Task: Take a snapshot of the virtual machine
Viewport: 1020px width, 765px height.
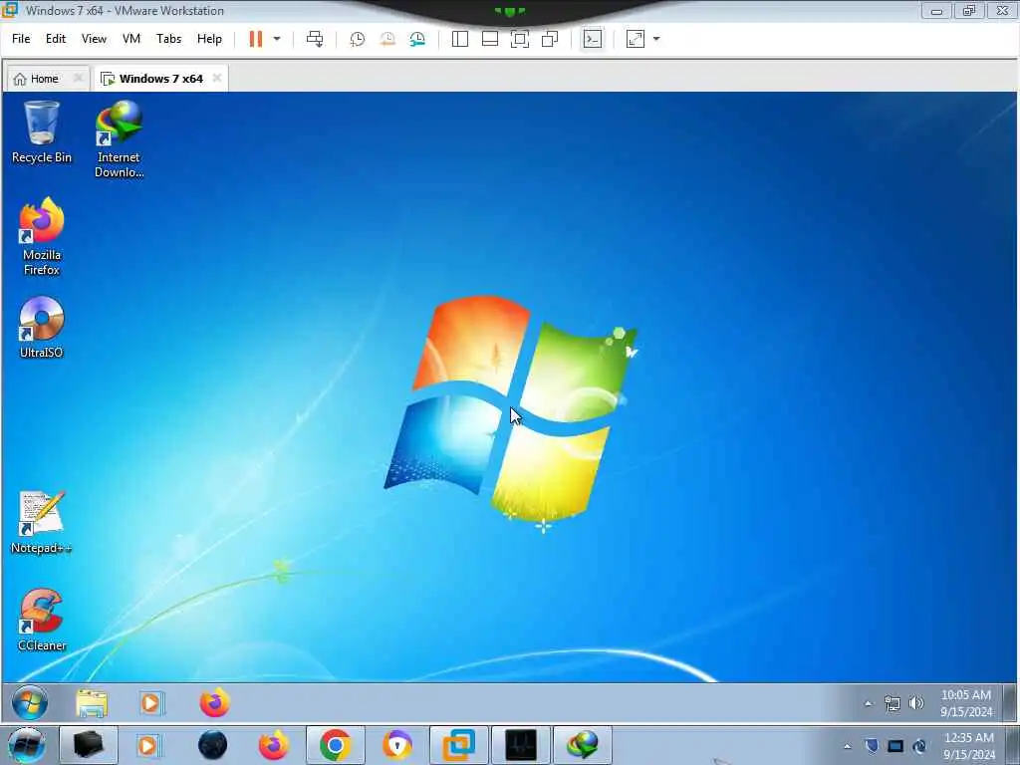Action: pyautogui.click(x=358, y=39)
